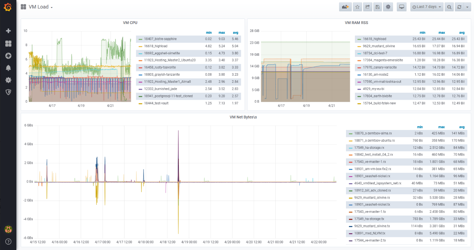Open the Dashboards icon in sidebar
This screenshot has height=250, width=474.
point(8,43)
